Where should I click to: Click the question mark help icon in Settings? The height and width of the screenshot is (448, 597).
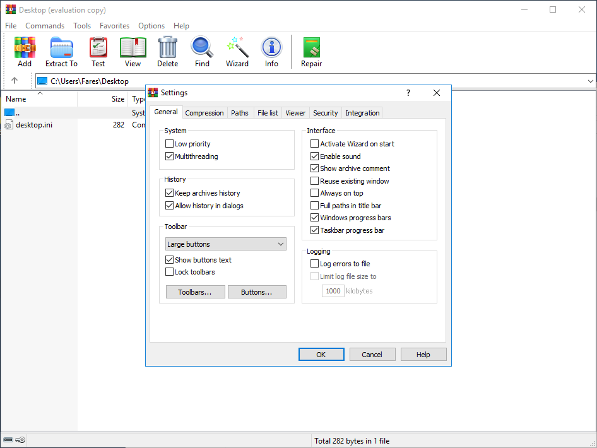click(x=408, y=93)
